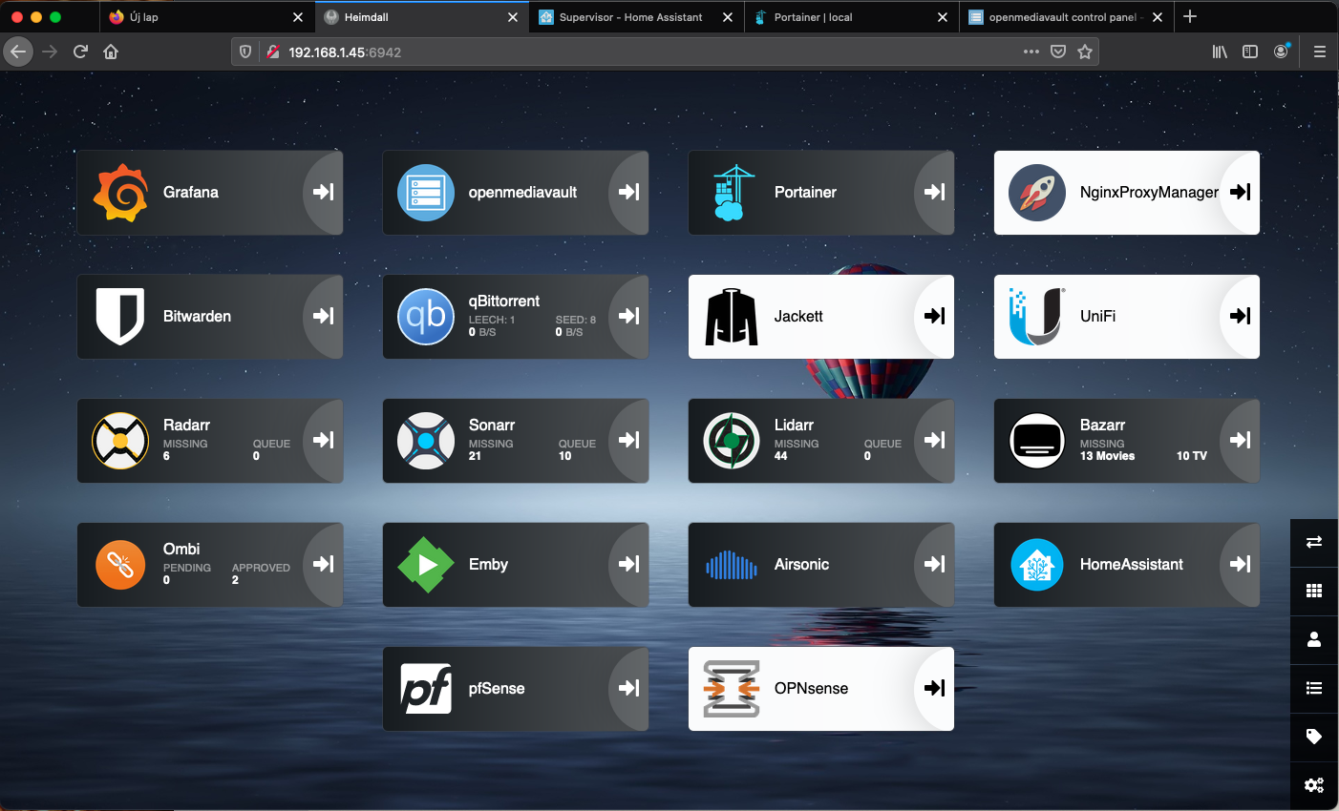The image size is (1339, 811).
Task: Click the Bazarr icon
Action: click(x=1037, y=441)
